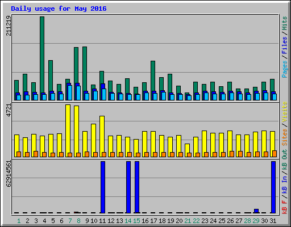Click day label 28 on the x-axis
This screenshot has height=227, width=291.
pyautogui.click(x=247, y=221)
